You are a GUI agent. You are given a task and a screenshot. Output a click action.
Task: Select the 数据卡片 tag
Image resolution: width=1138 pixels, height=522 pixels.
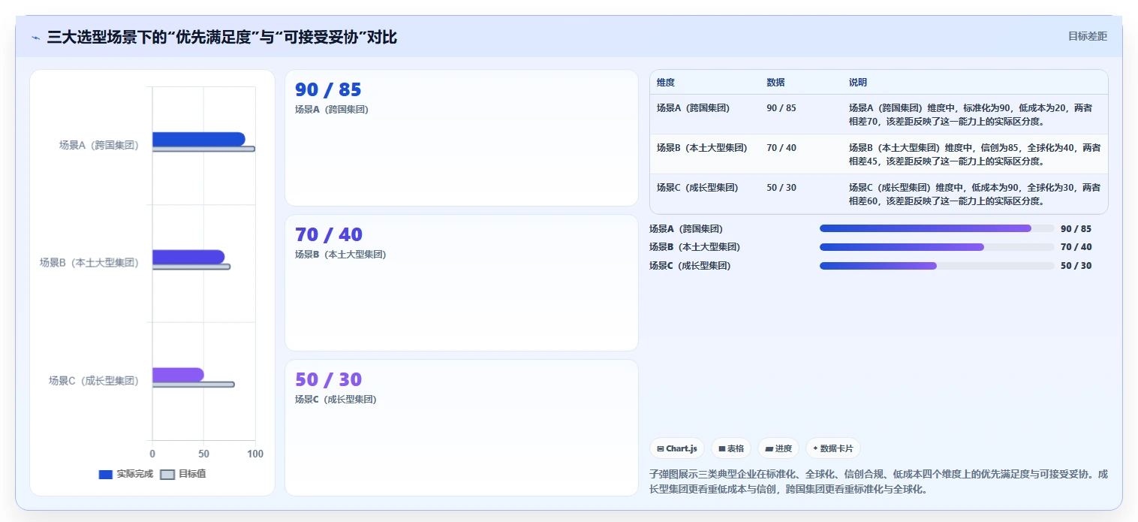click(833, 448)
